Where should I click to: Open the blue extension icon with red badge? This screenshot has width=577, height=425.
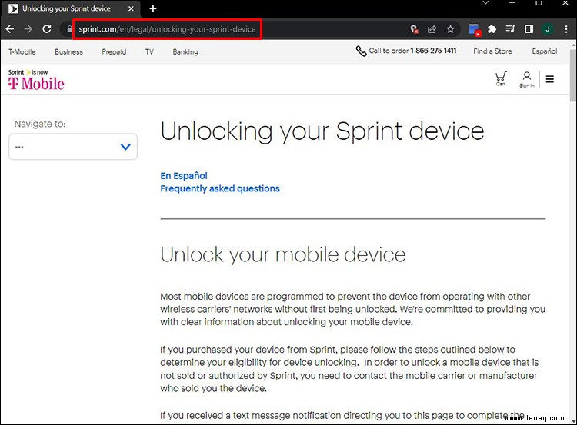[x=474, y=29]
